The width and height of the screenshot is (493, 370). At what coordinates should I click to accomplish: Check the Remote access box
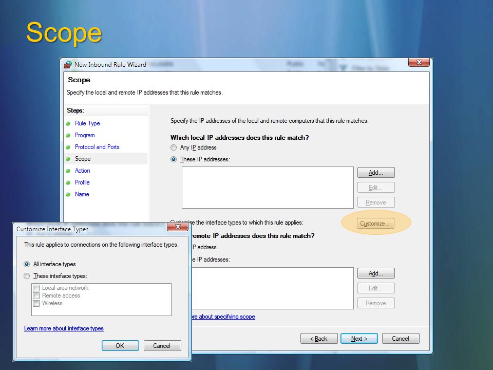(36, 296)
